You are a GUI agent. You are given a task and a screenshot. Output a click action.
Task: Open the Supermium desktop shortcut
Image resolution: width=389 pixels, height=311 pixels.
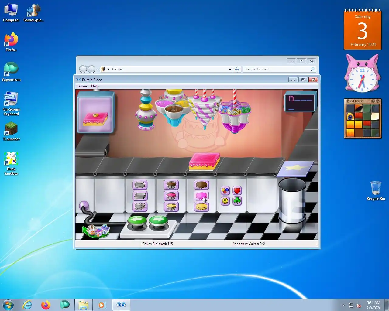(11, 72)
